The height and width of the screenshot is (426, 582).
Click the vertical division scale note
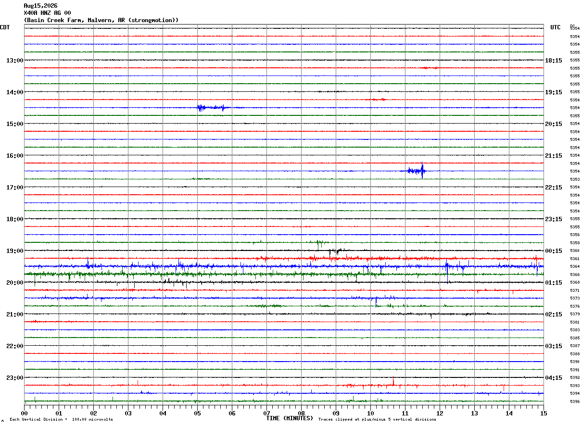[61, 420]
